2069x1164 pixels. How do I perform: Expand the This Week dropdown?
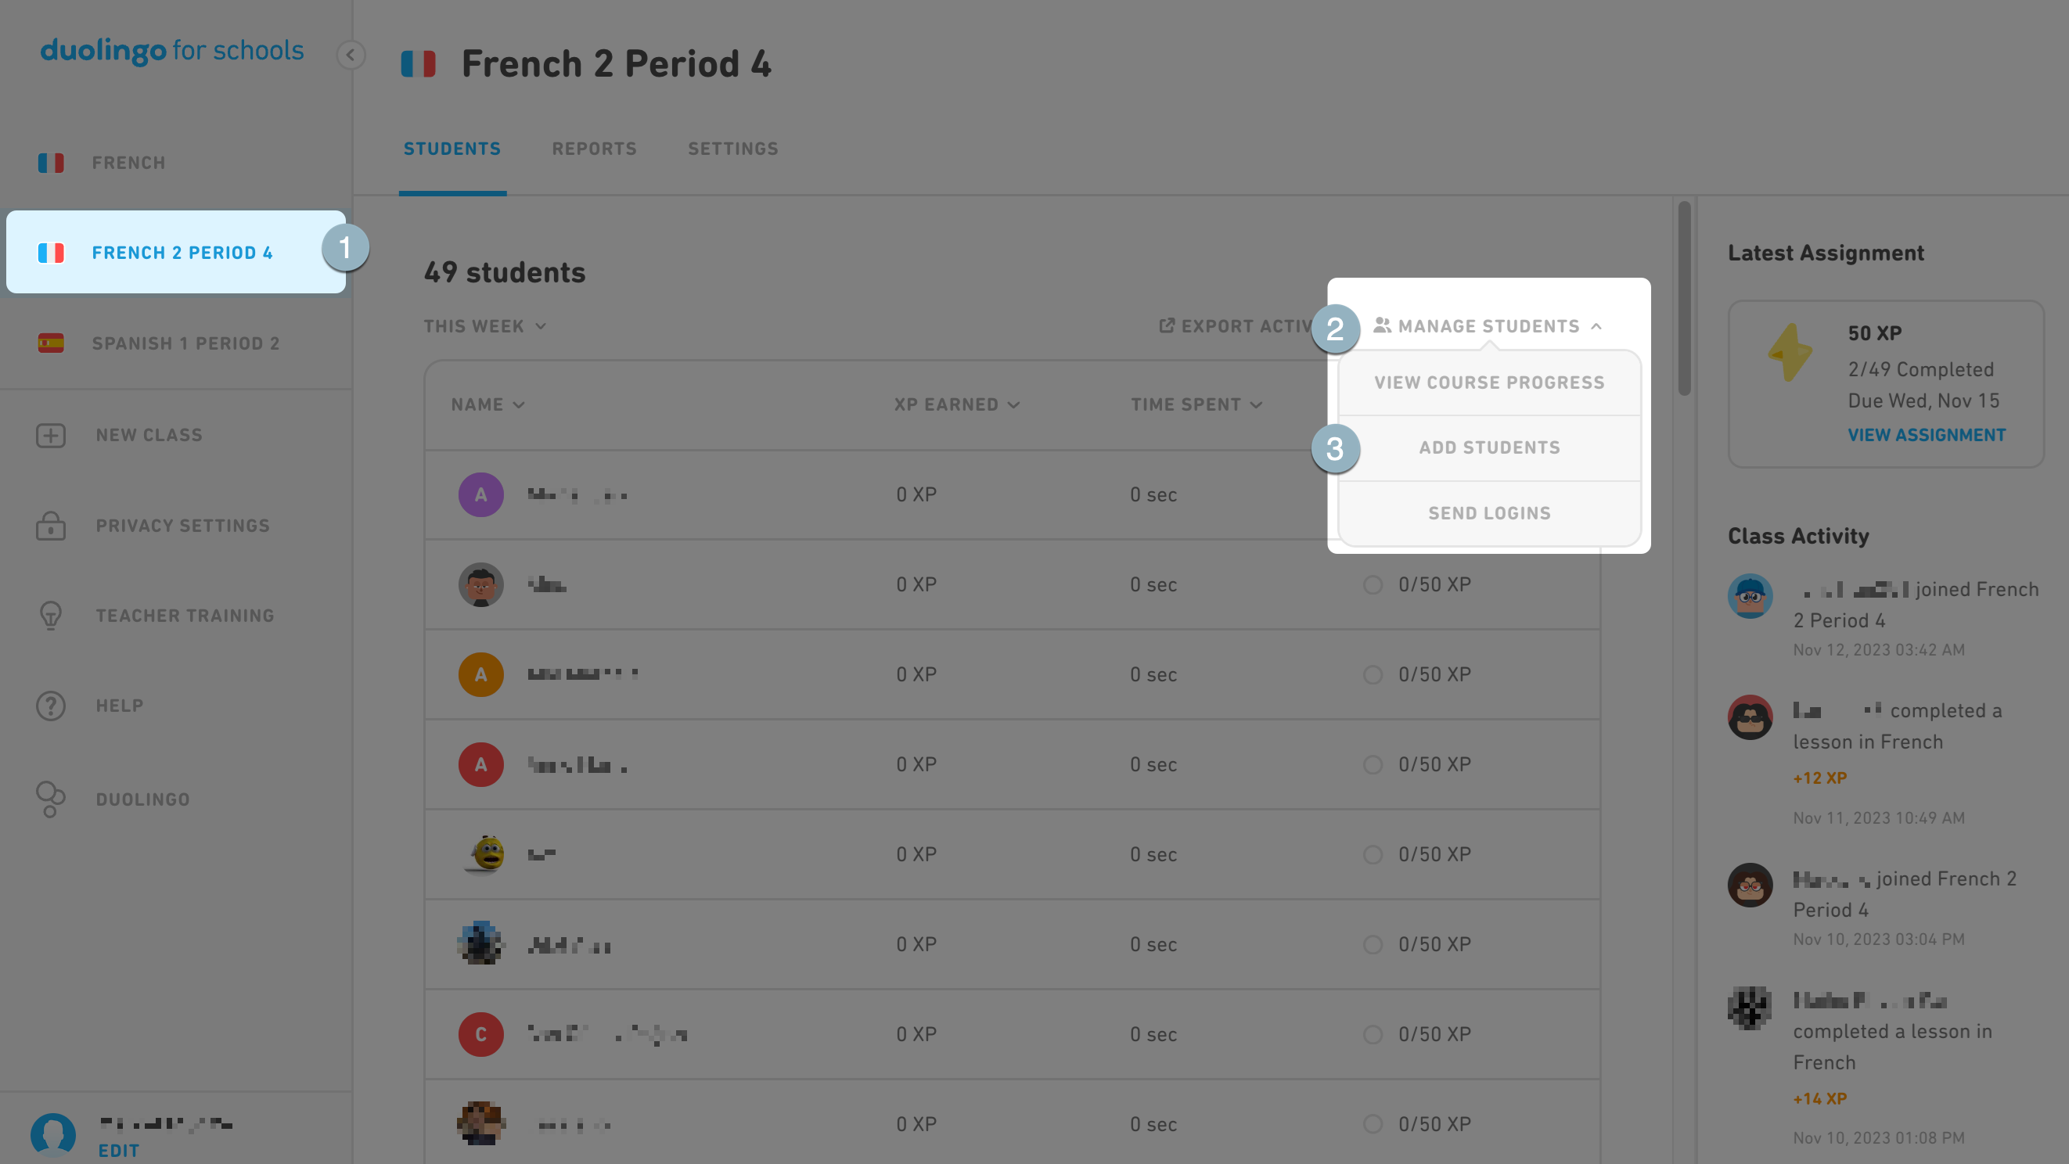[485, 326]
